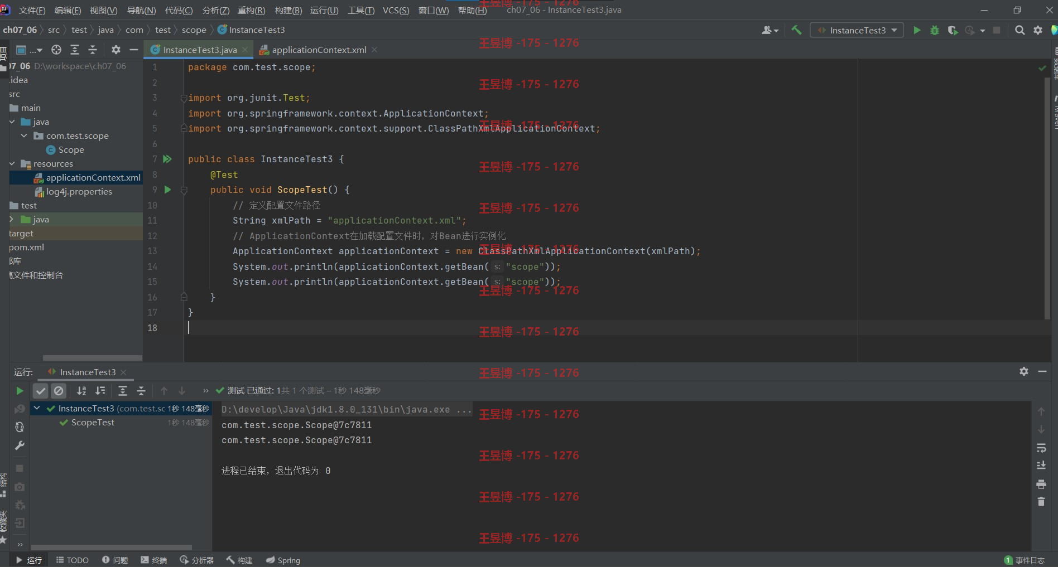Image resolution: width=1058 pixels, height=567 pixels.
Task: Select log4j.properties in project tree
Action: (79, 191)
